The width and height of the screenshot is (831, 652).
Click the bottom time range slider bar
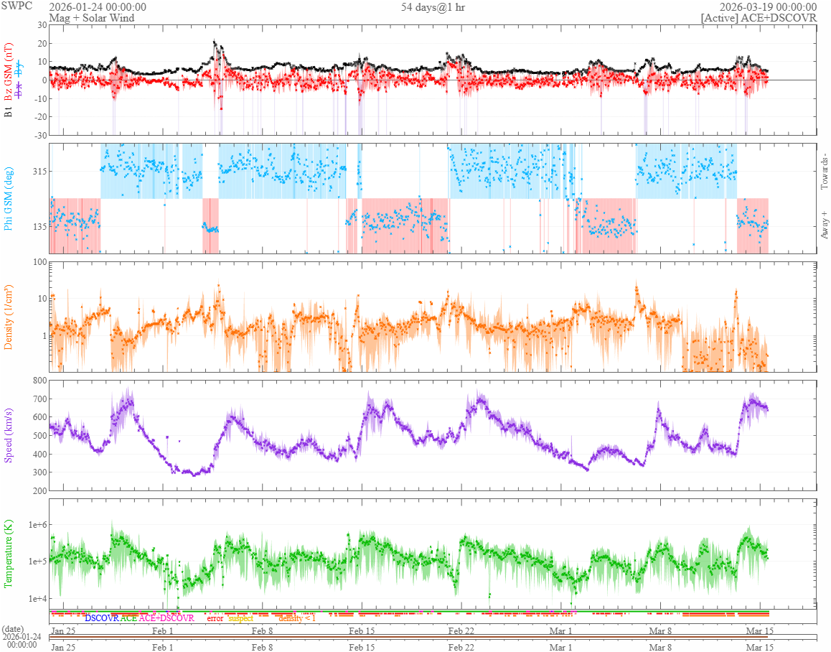tap(433, 637)
